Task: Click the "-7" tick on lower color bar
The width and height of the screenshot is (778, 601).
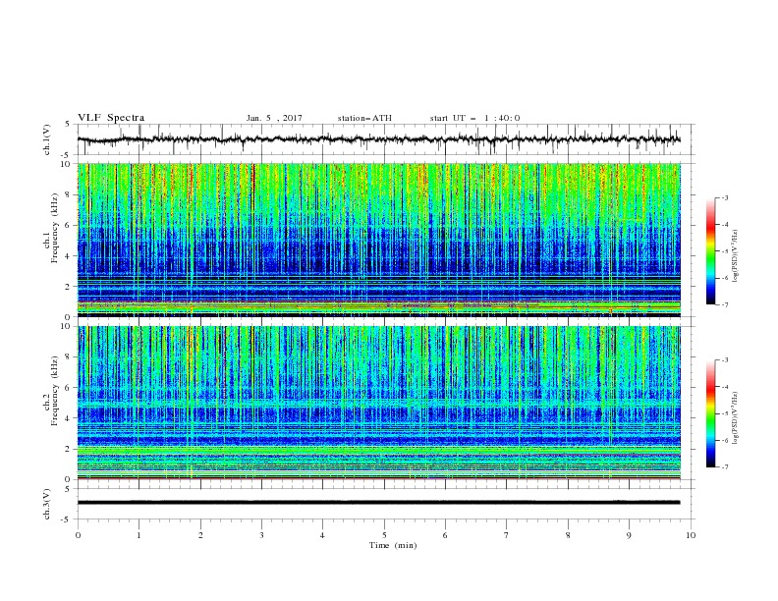Action: [x=724, y=467]
